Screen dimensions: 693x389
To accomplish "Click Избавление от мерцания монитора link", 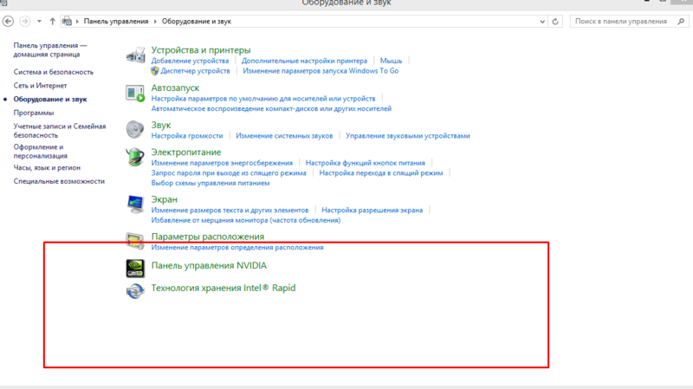I will click(246, 220).
